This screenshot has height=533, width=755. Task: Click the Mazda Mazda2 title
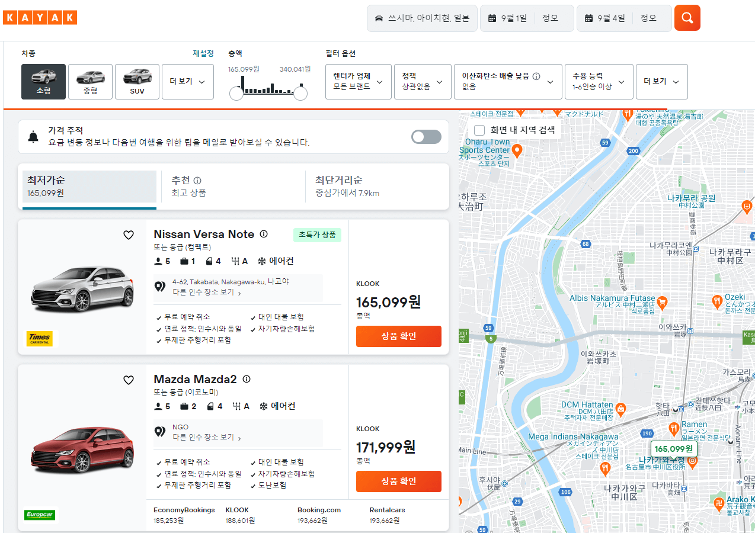click(x=195, y=379)
